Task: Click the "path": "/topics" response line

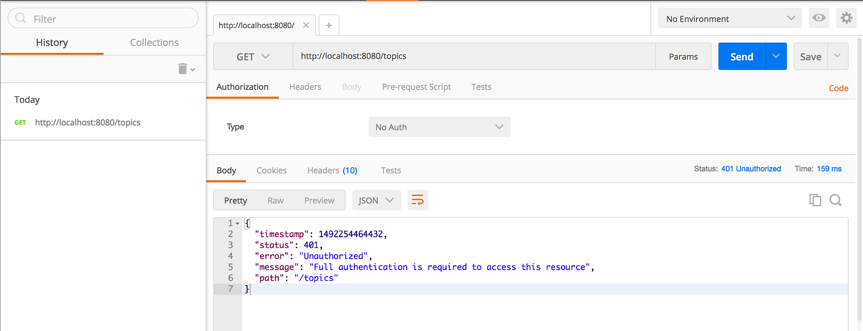Action: click(297, 278)
